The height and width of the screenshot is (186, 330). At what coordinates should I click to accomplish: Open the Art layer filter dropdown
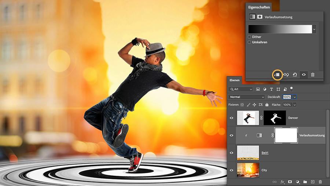coord(241,89)
